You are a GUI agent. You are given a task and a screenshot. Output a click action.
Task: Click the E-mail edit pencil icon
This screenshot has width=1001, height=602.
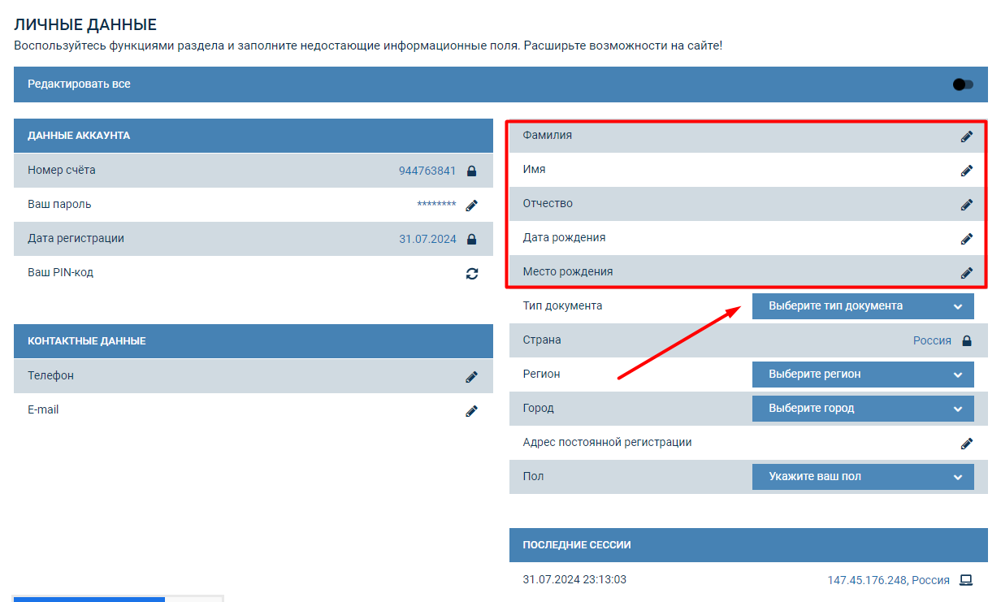pos(471,411)
